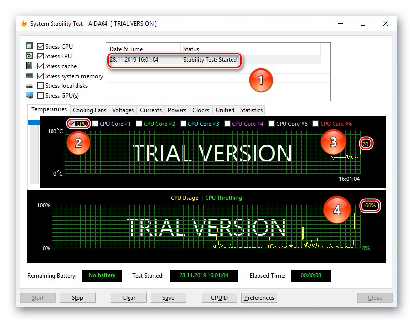Click the Stop button
This screenshot has height=323, width=413.
[x=77, y=297]
